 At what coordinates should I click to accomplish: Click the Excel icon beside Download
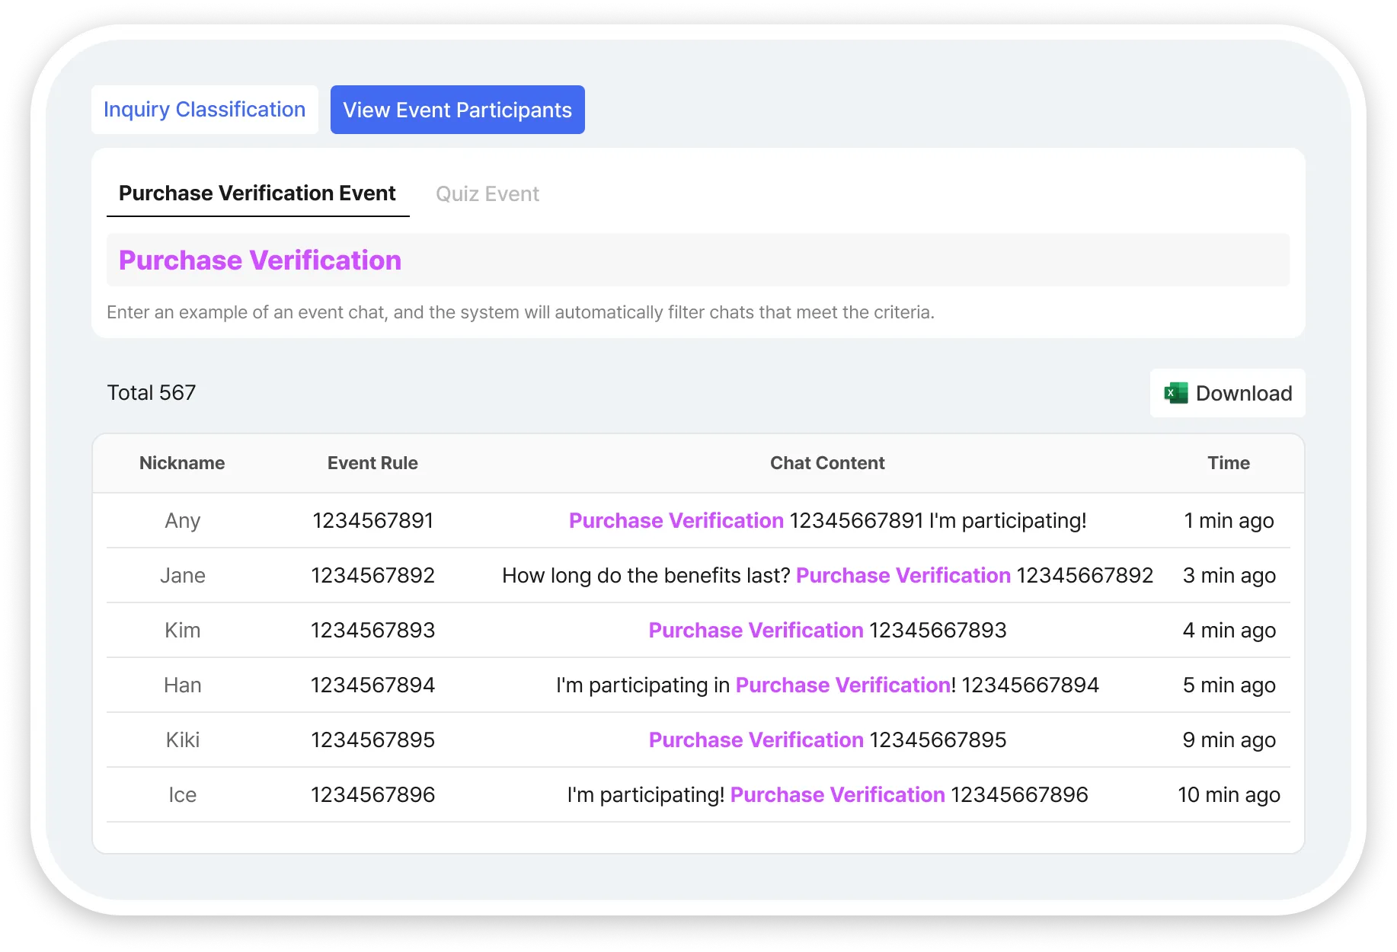tap(1175, 393)
